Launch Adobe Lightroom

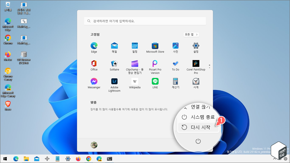pyautogui.click(x=114, y=85)
